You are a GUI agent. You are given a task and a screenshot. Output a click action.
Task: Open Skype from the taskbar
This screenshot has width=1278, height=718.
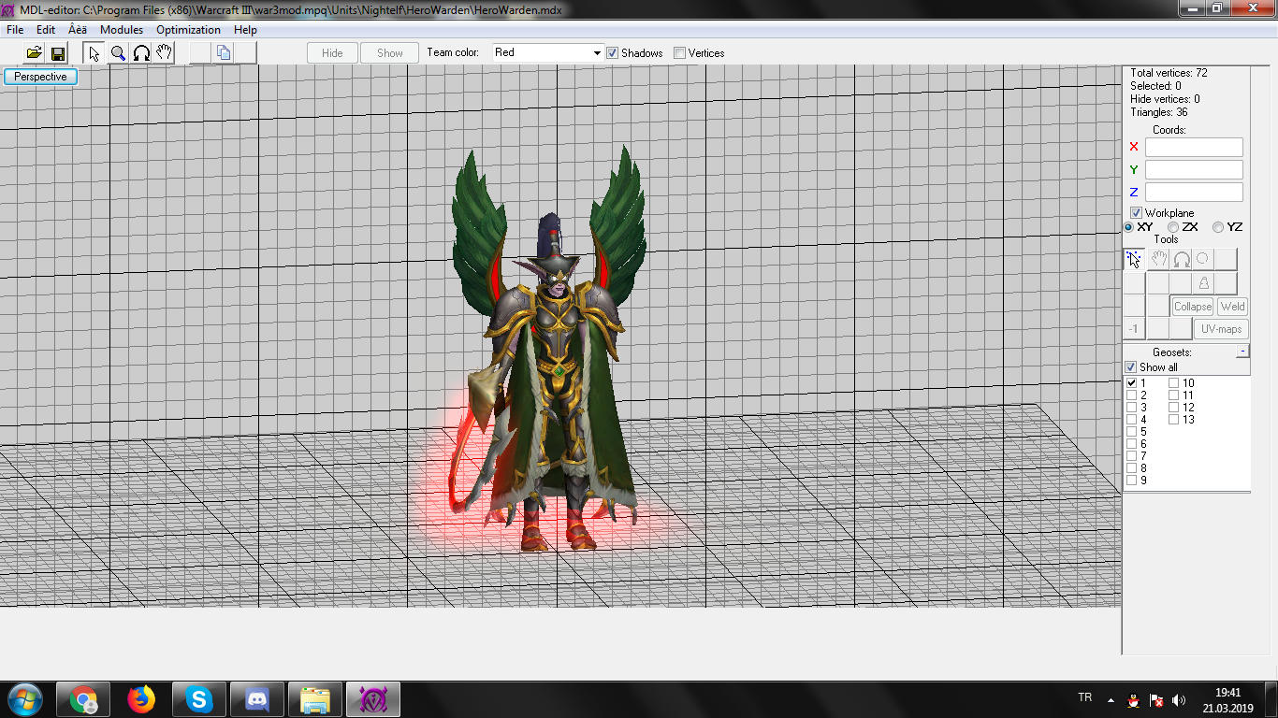[x=199, y=699]
